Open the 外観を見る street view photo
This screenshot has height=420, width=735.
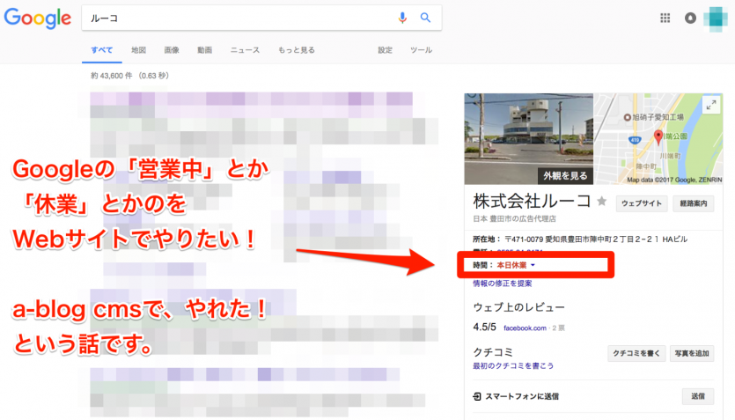tap(503, 141)
